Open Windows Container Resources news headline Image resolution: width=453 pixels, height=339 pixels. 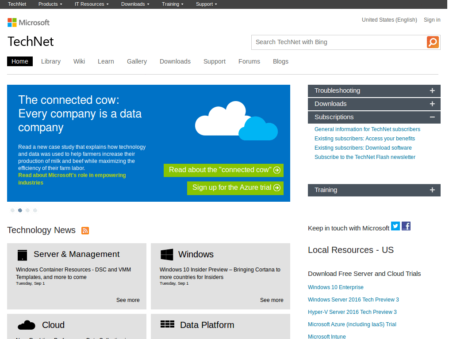(73, 273)
